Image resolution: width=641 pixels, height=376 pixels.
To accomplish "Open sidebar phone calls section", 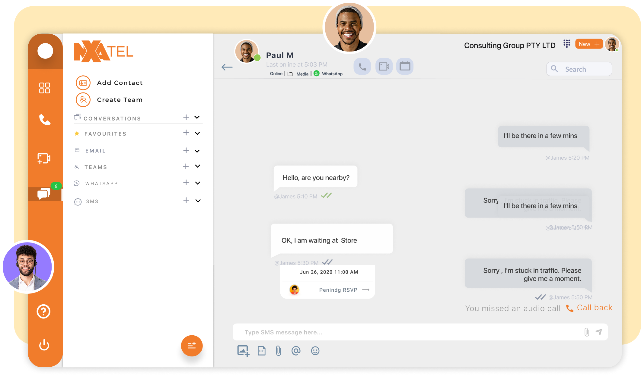I will 45,120.
